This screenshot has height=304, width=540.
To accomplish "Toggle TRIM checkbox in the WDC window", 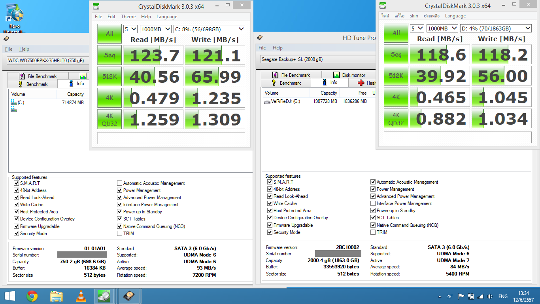I will point(119,234).
